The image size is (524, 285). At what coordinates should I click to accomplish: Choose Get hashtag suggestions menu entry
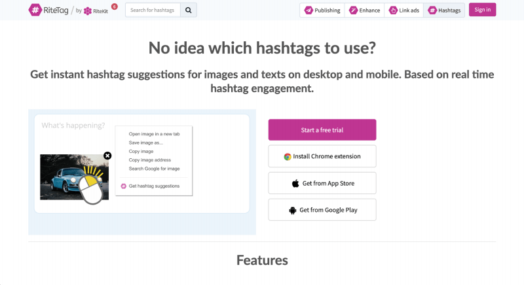[x=150, y=186]
